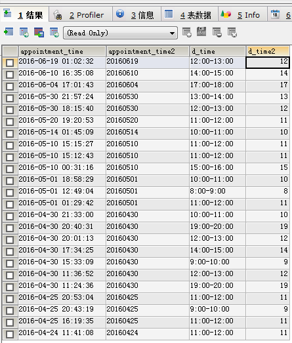Check the row 2016-06-19 01:02:32 checkbox
Image resolution: width=292 pixels, height=343 pixels.
[10, 63]
